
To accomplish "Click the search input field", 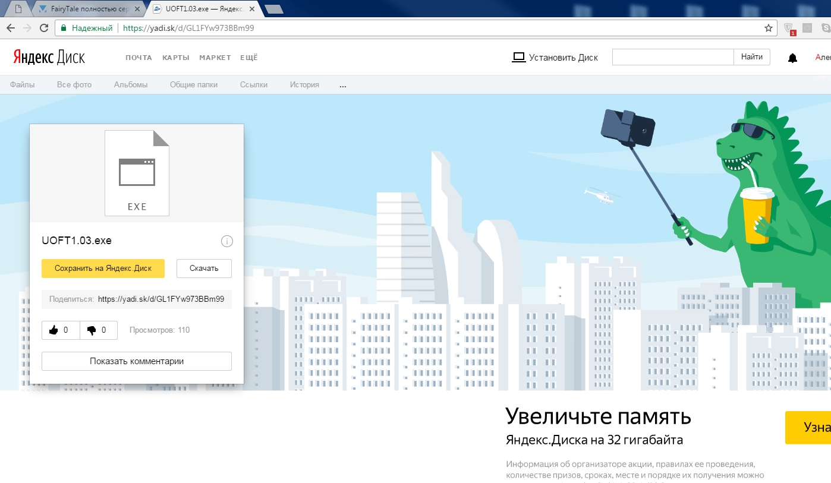I will point(673,57).
